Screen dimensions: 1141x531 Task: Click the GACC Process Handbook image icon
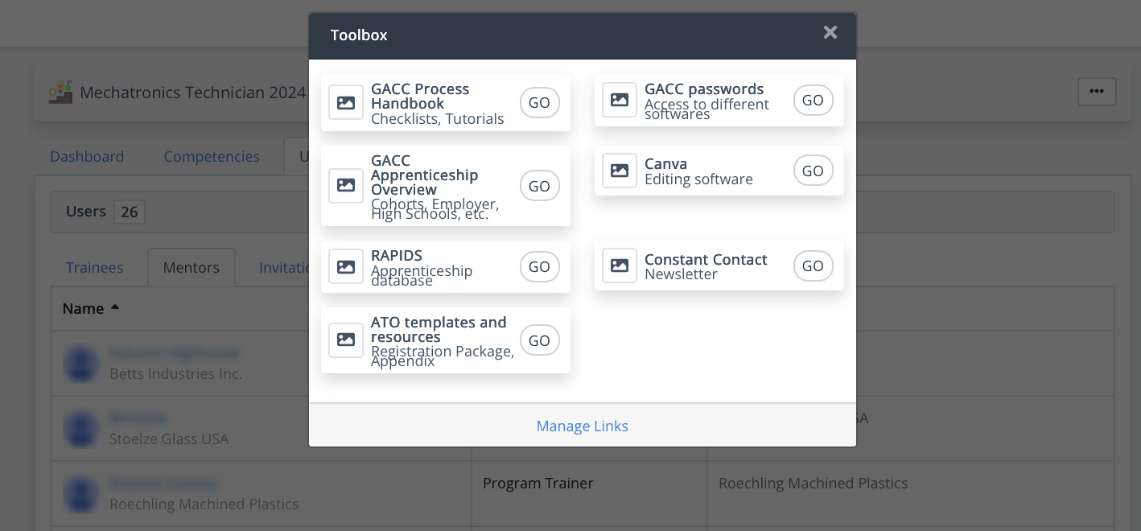tap(346, 102)
